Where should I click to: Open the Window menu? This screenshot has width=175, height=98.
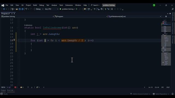[x=78, y=5]
